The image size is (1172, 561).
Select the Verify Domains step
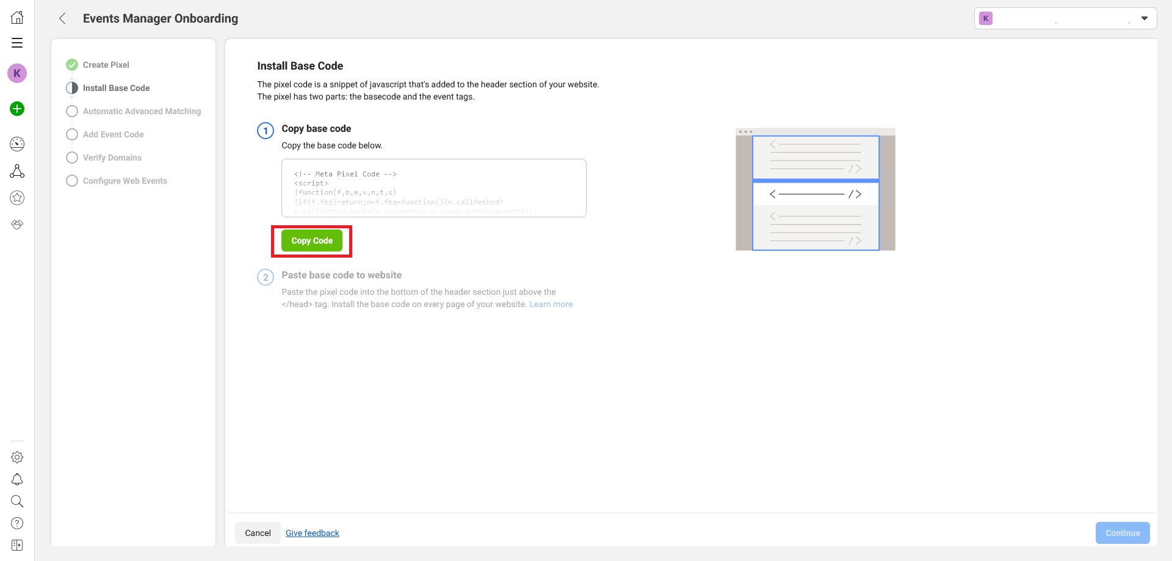pyautogui.click(x=112, y=157)
